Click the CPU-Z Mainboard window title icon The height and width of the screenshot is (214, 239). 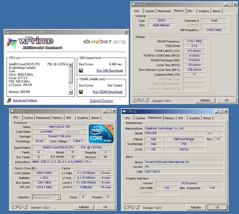(124, 112)
